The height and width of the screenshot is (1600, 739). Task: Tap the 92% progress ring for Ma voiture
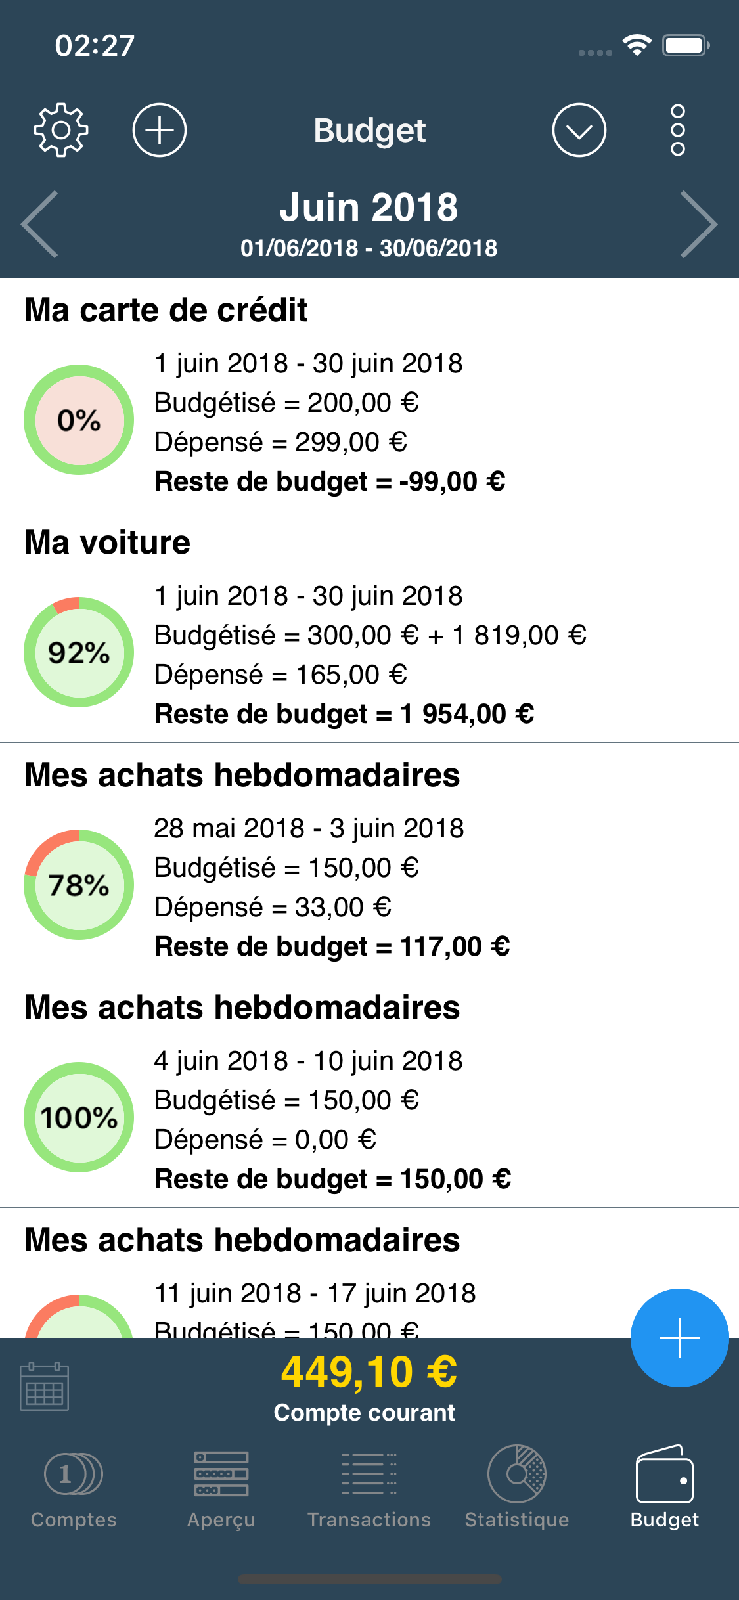click(79, 652)
